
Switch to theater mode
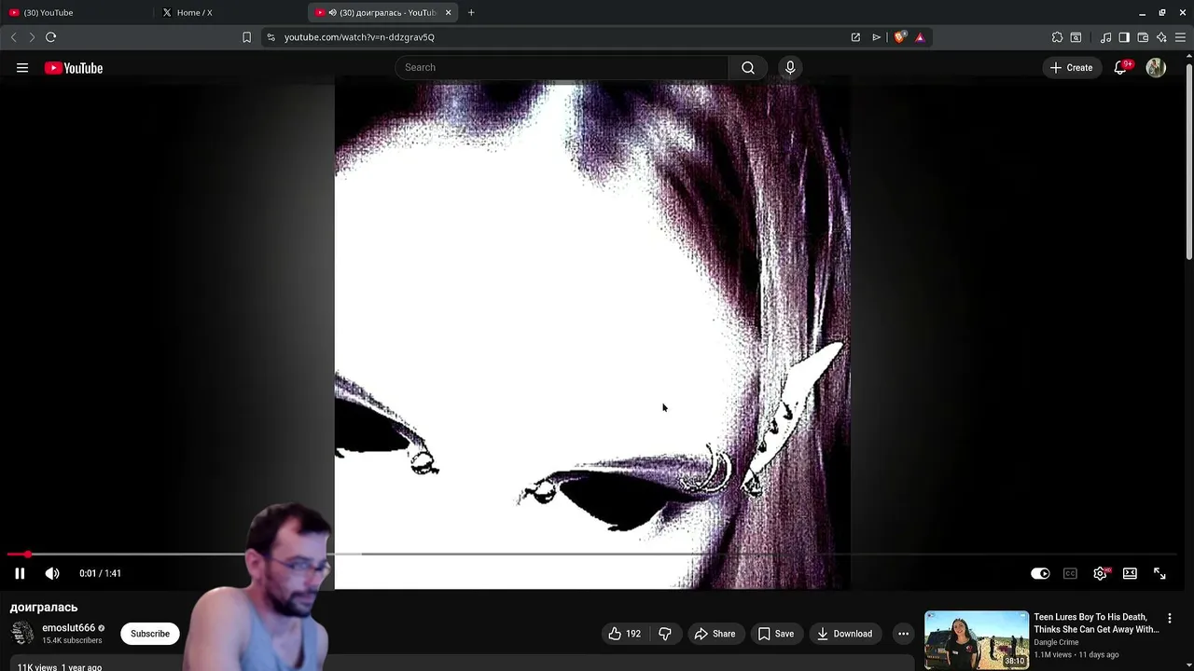(1130, 573)
